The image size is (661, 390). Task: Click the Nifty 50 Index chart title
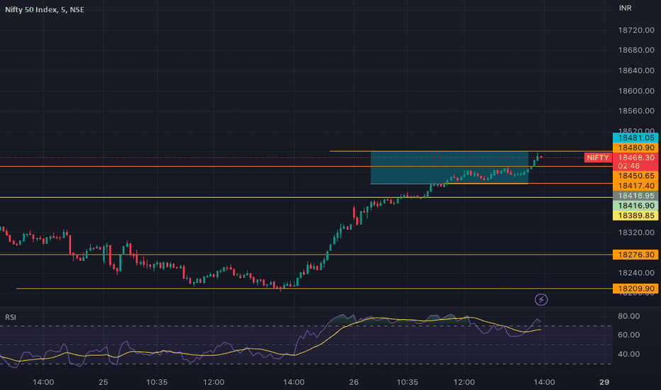pyautogui.click(x=44, y=10)
